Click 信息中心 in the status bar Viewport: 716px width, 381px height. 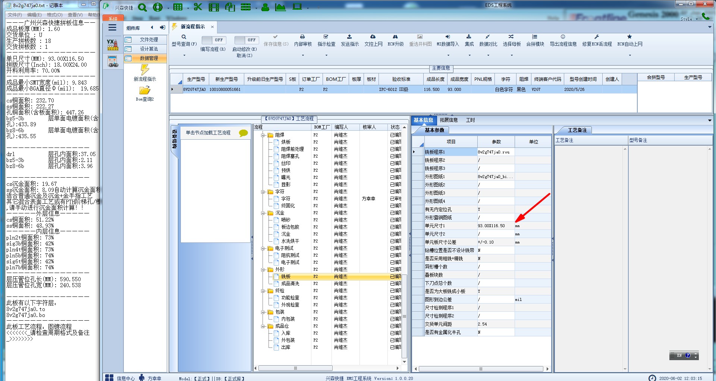coord(126,378)
